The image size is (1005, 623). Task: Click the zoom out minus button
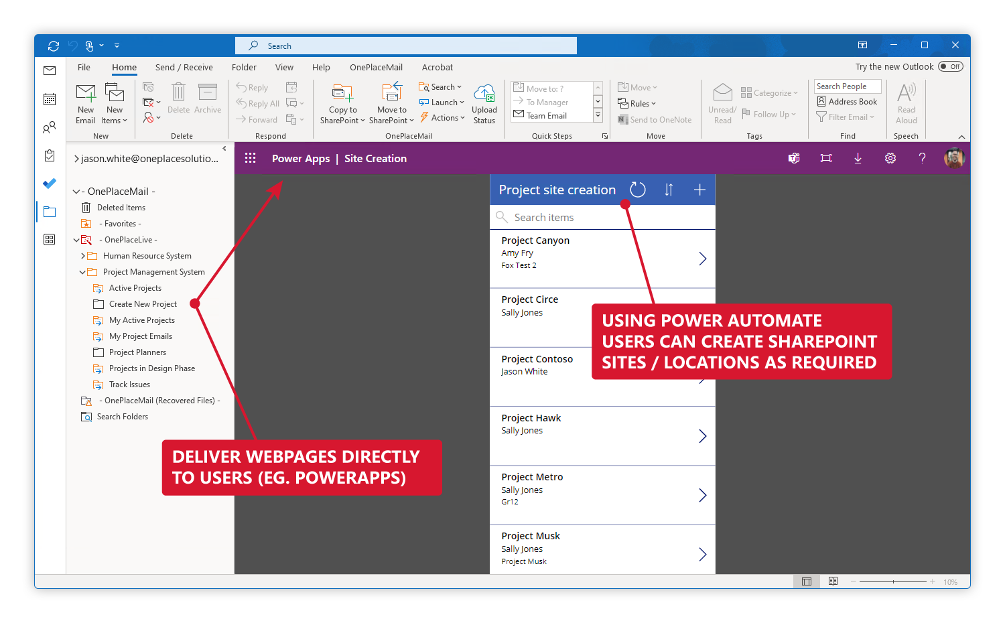pyautogui.click(x=854, y=581)
